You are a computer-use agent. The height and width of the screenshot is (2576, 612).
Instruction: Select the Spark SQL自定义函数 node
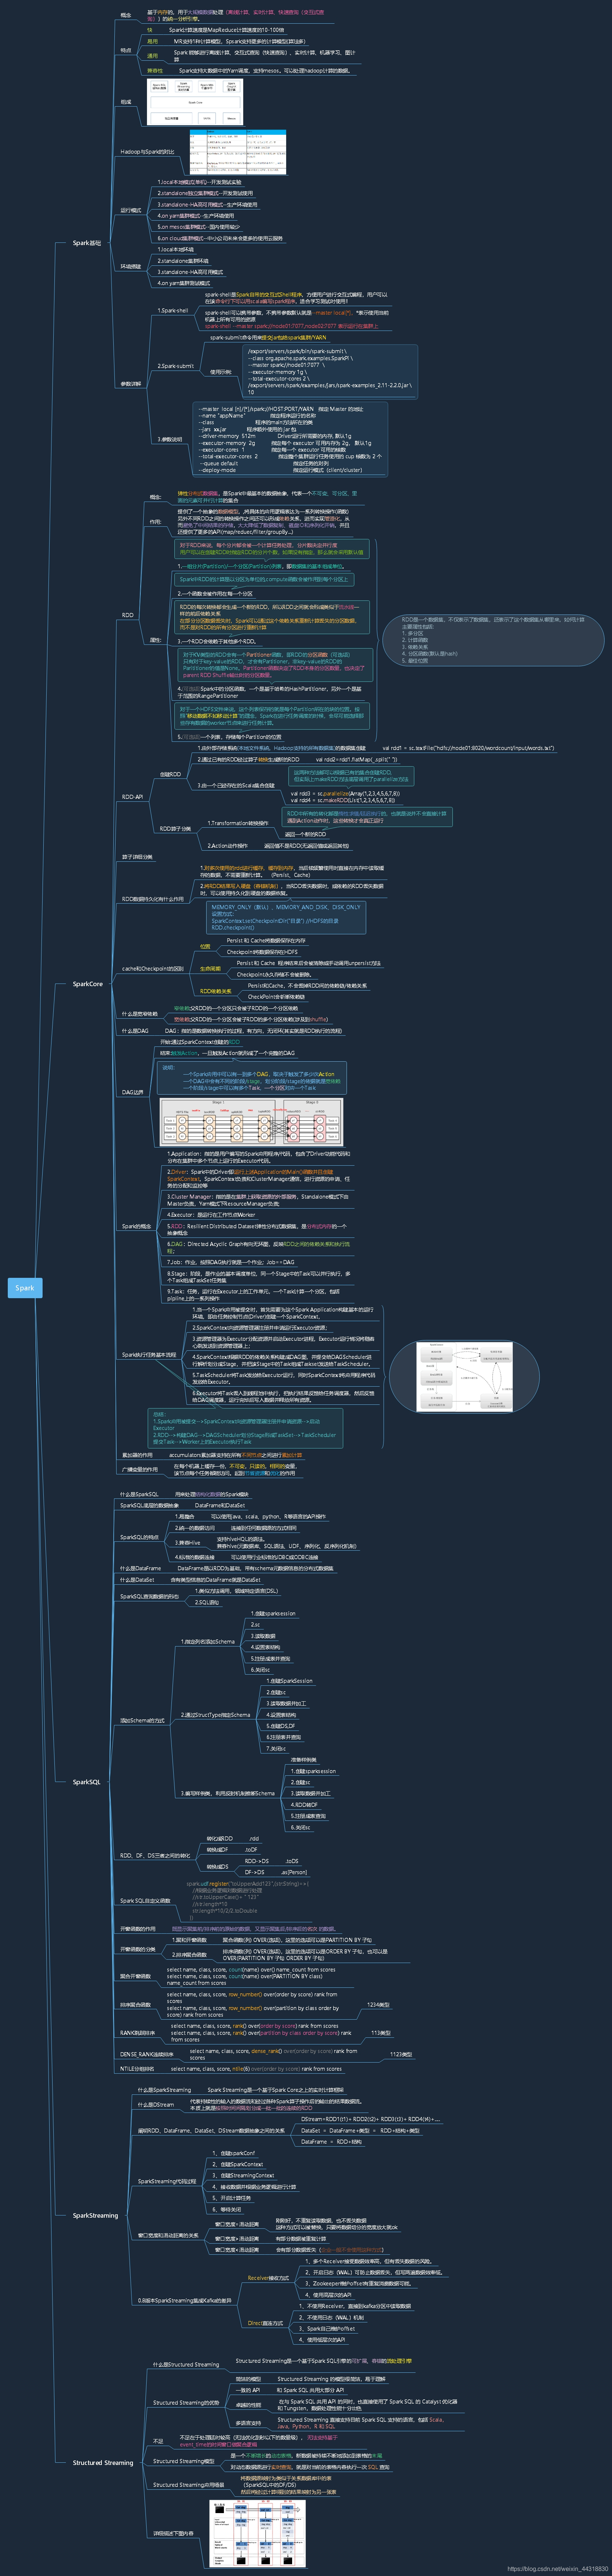145,1901
